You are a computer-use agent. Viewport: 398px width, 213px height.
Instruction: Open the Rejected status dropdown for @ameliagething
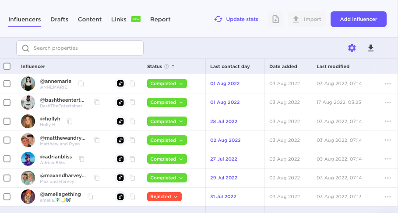(164, 197)
